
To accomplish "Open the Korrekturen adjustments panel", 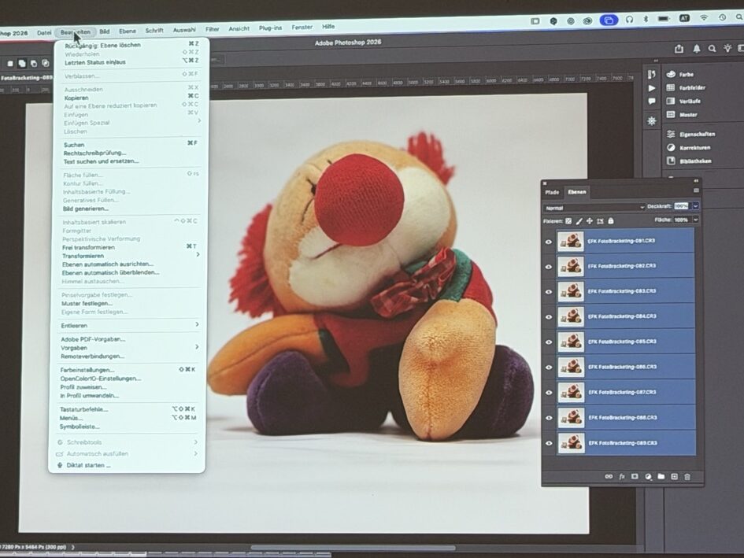I will coord(694,147).
